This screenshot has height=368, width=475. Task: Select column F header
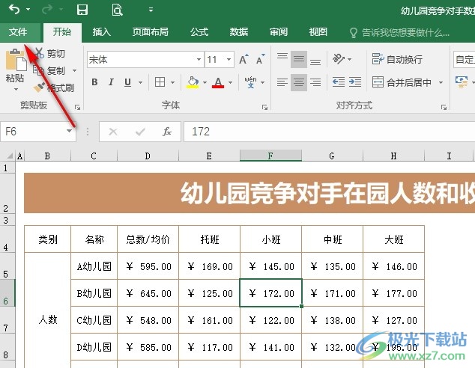pyautogui.click(x=270, y=156)
